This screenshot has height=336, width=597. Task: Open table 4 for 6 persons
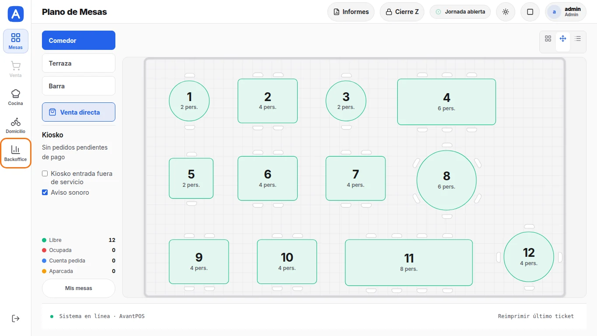[x=447, y=102]
